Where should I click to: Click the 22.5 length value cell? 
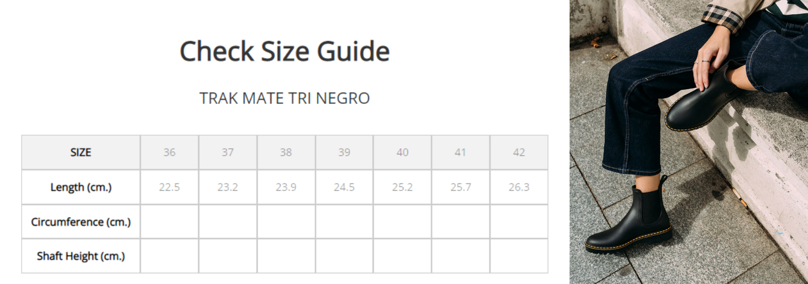pyautogui.click(x=170, y=187)
